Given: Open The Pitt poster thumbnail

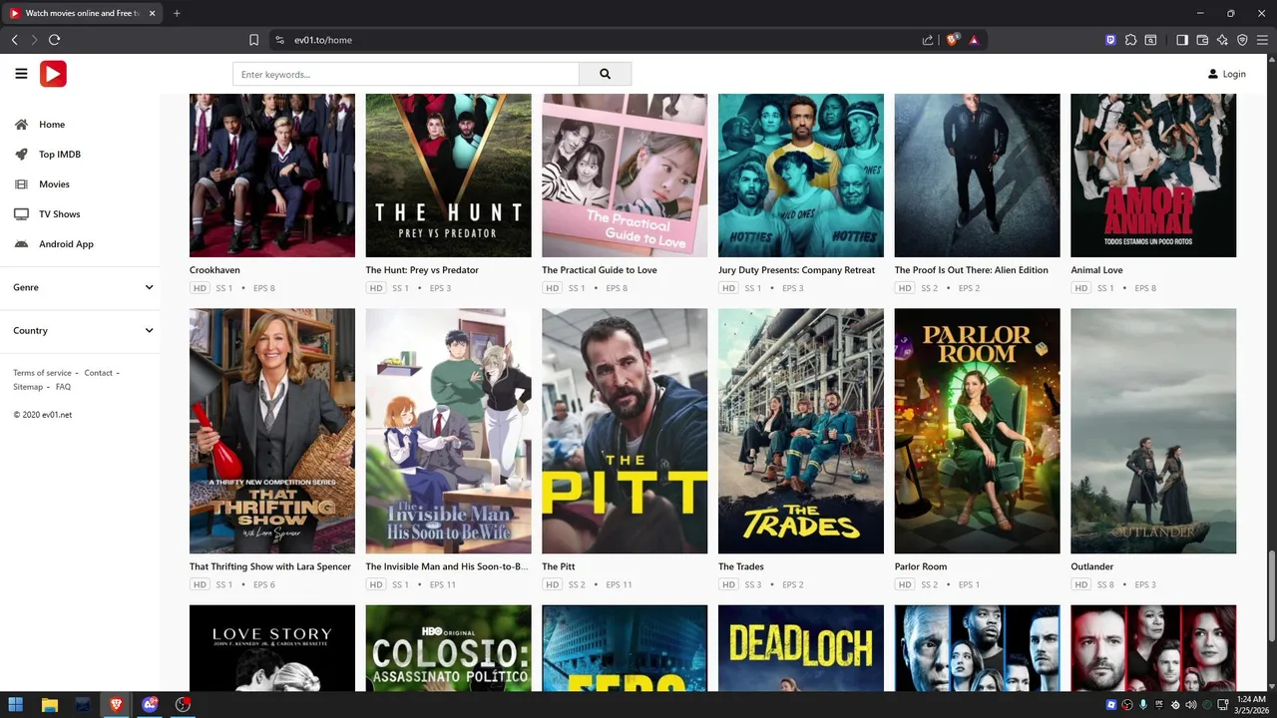Looking at the screenshot, I should coord(625,431).
